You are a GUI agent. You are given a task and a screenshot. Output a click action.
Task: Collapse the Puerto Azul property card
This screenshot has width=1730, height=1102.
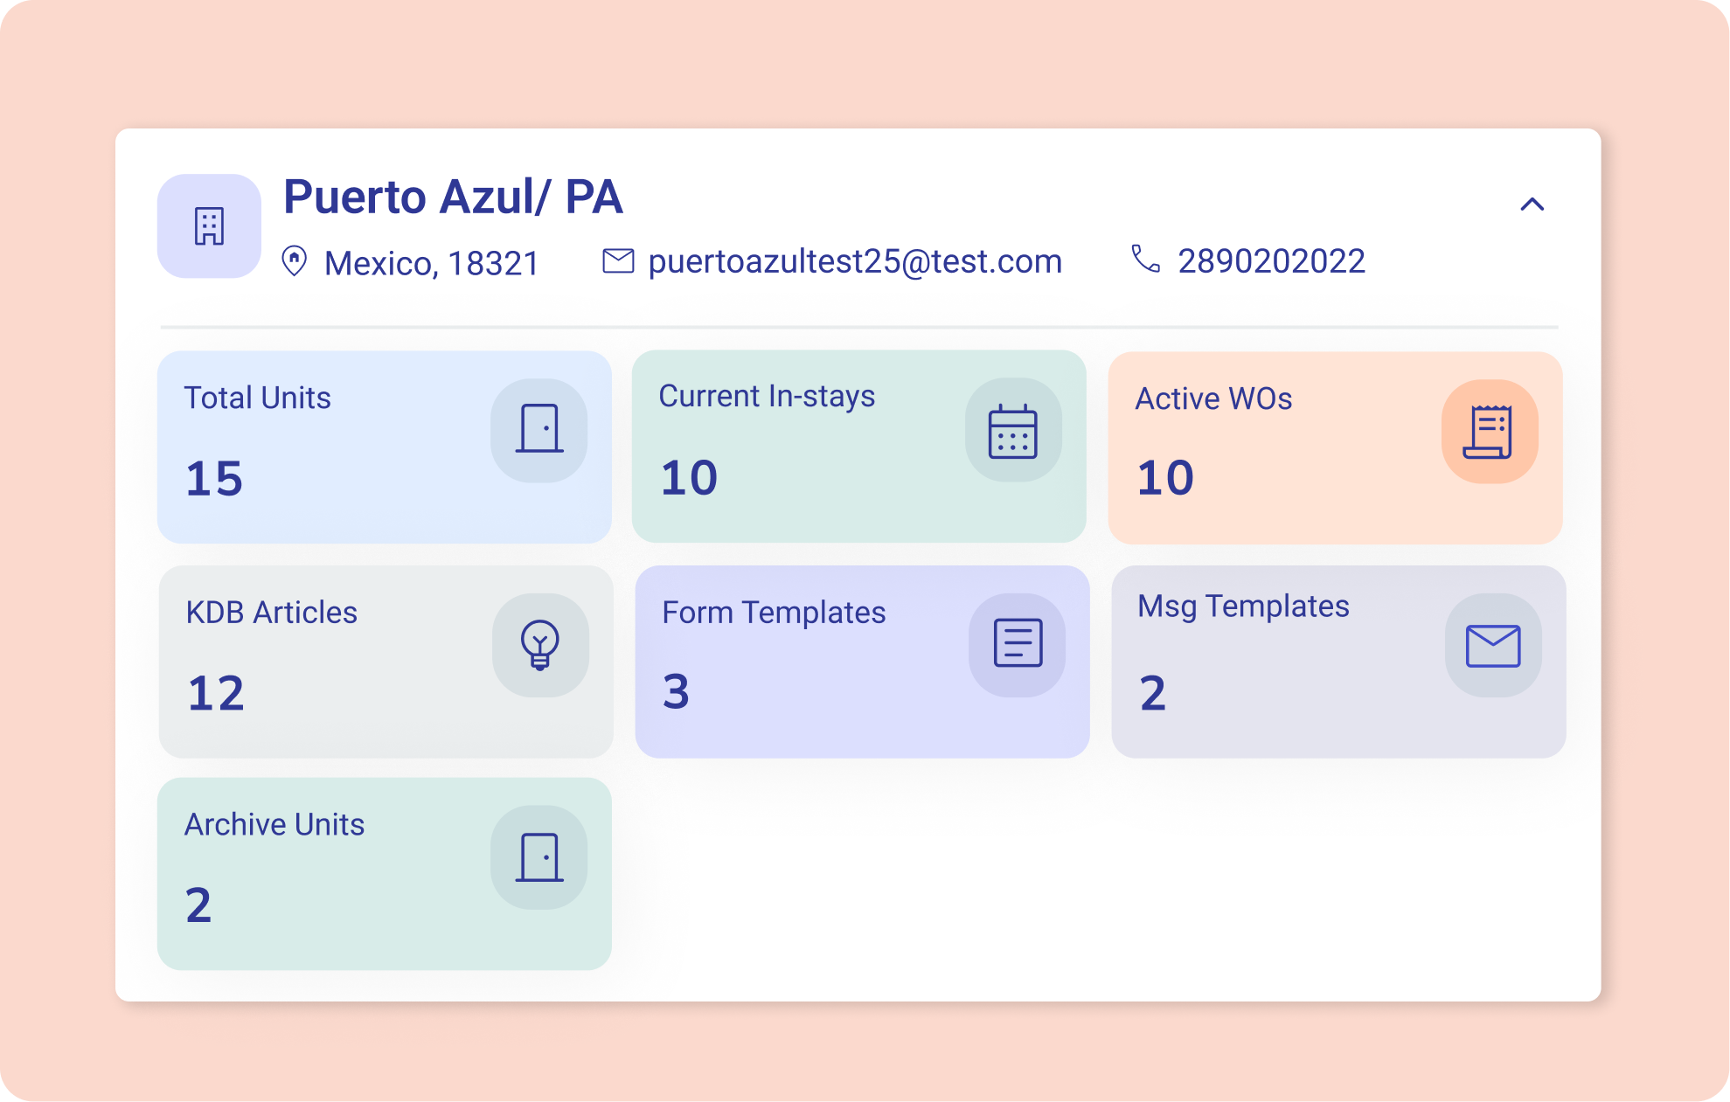coord(1532,204)
